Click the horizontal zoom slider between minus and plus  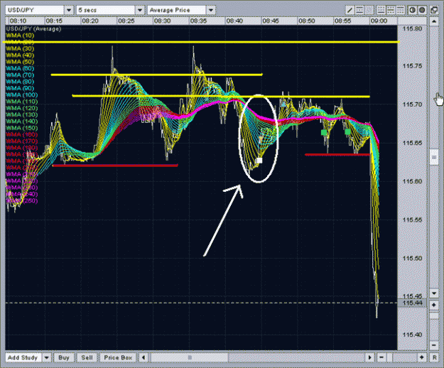401,357
